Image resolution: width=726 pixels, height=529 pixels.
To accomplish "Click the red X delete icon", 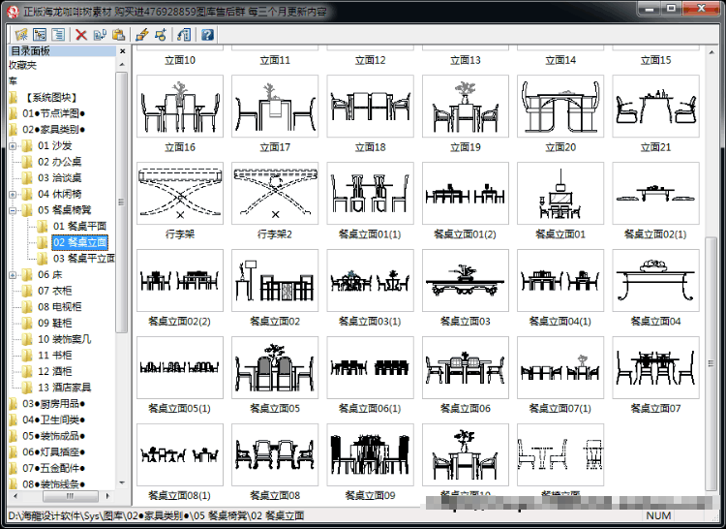I will pyautogui.click(x=81, y=34).
